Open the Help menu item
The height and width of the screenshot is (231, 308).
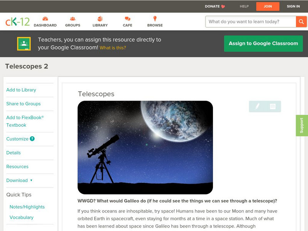coord(244,6)
